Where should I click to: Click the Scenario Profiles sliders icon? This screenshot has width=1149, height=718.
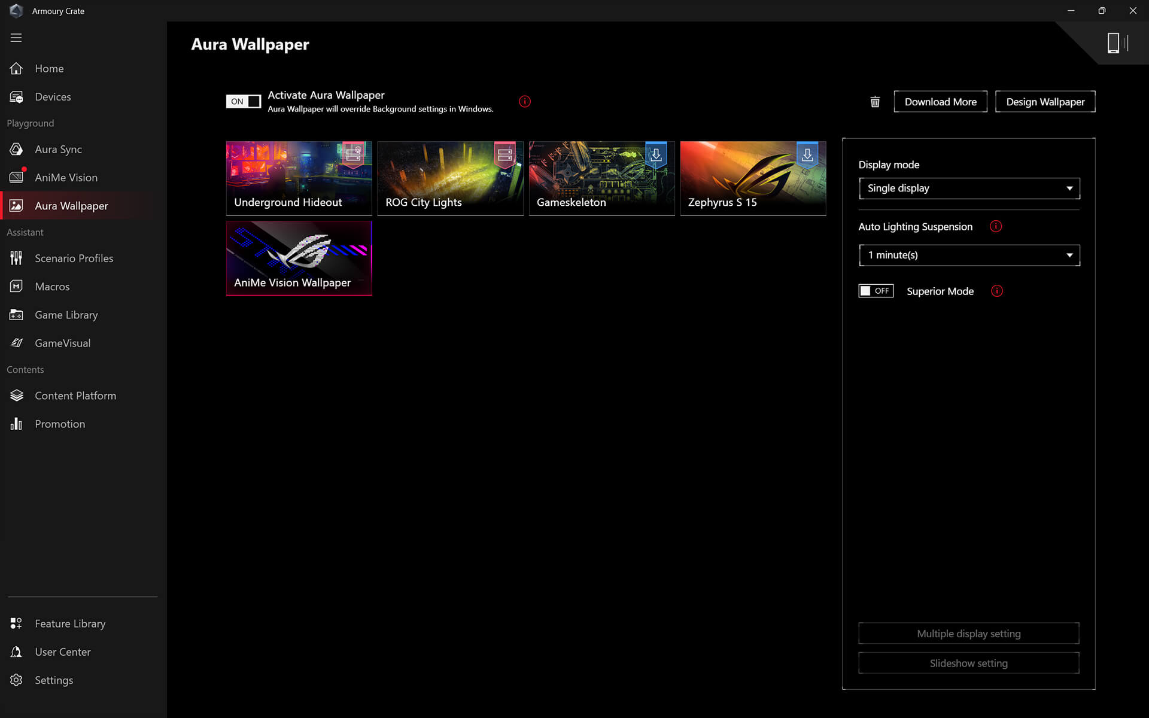click(x=16, y=258)
